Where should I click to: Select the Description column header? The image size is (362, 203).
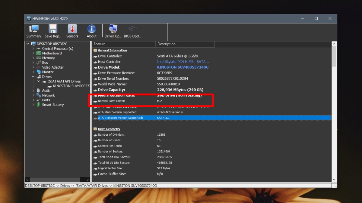coord(185,44)
